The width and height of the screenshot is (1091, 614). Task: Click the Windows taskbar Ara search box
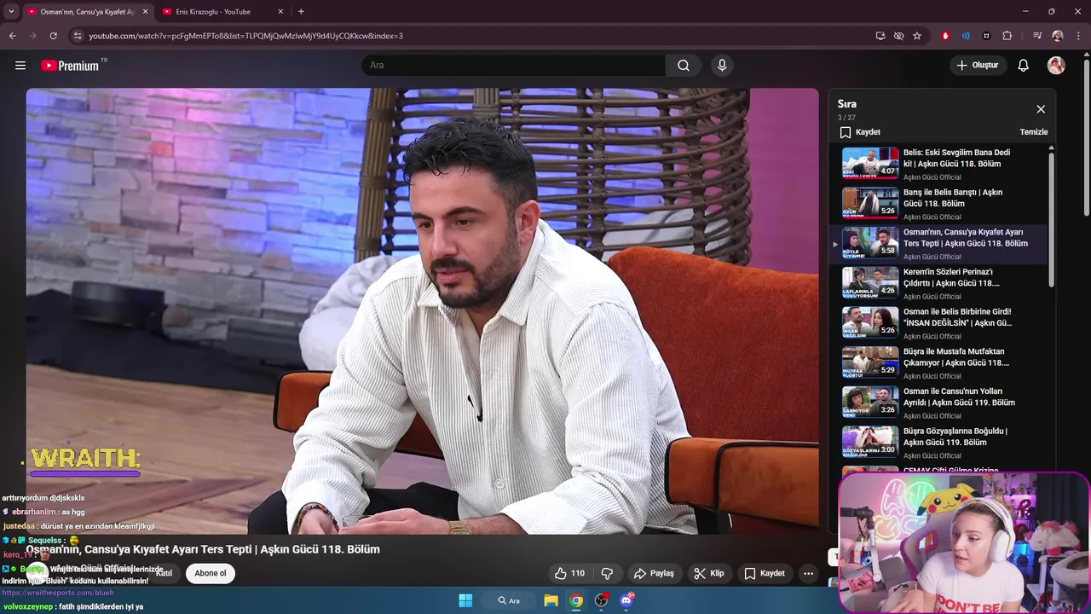pos(508,600)
